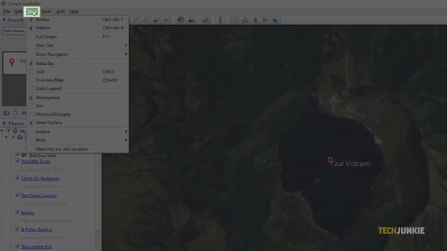
Task: Collapse the Search panel triangle
Action: click(4, 20)
